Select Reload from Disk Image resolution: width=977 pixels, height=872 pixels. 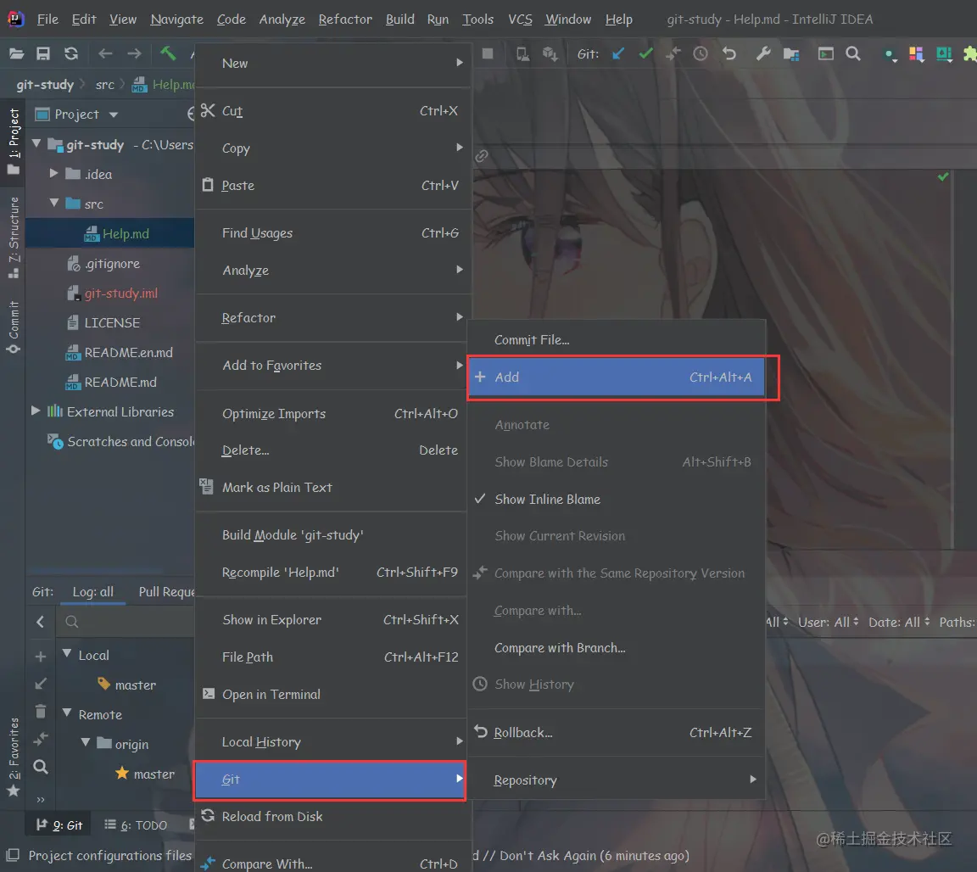point(330,817)
